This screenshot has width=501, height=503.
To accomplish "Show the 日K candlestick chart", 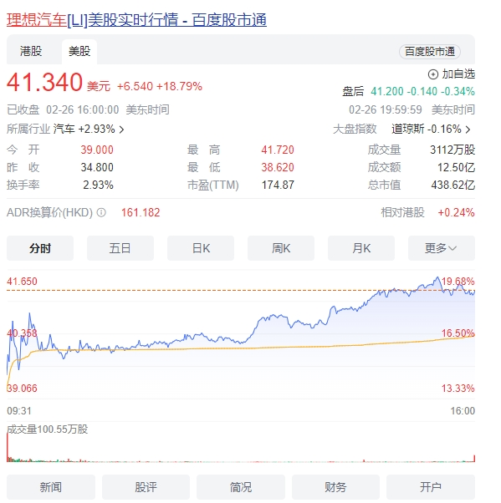I will [201, 248].
